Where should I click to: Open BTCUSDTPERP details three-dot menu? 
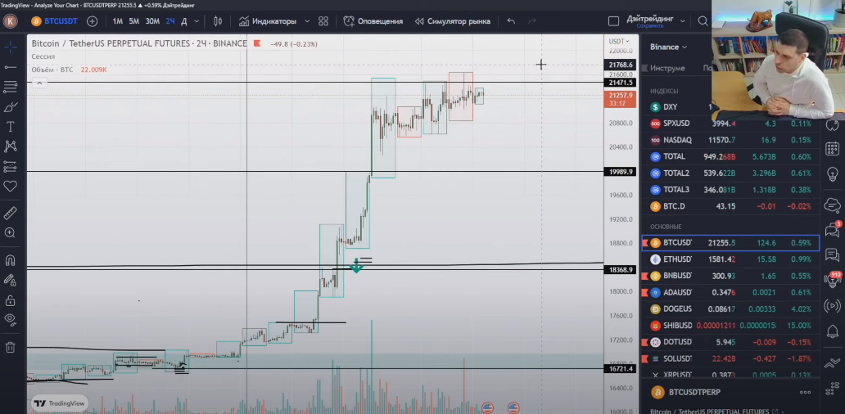(x=805, y=393)
